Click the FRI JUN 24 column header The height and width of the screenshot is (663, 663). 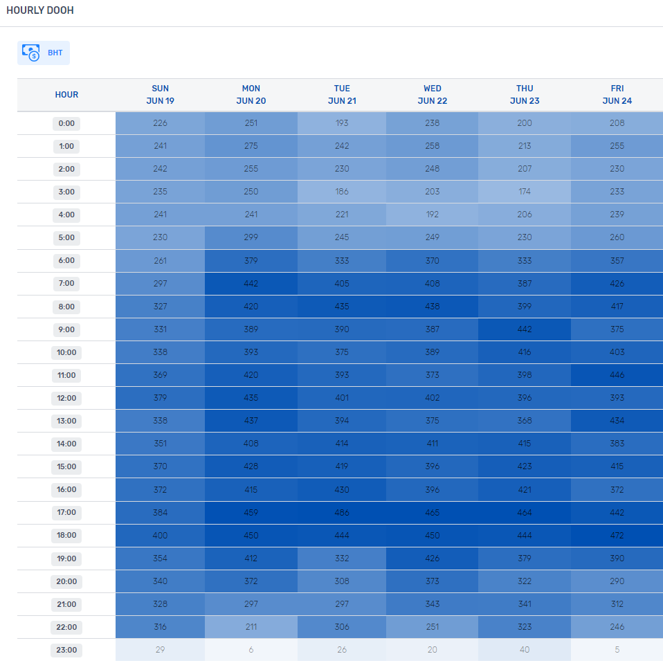(x=617, y=95)
